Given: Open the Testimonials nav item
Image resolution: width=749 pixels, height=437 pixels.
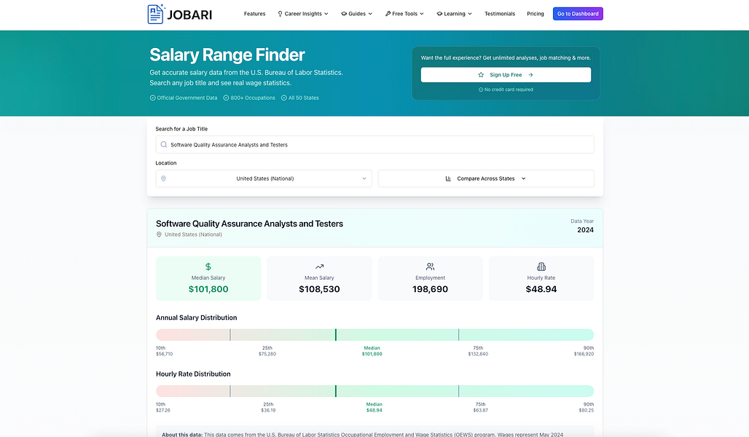Looking at the screenshot, I should 500,14.
